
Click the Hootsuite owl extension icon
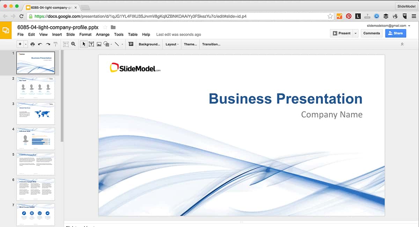click(x=405, y=16)
